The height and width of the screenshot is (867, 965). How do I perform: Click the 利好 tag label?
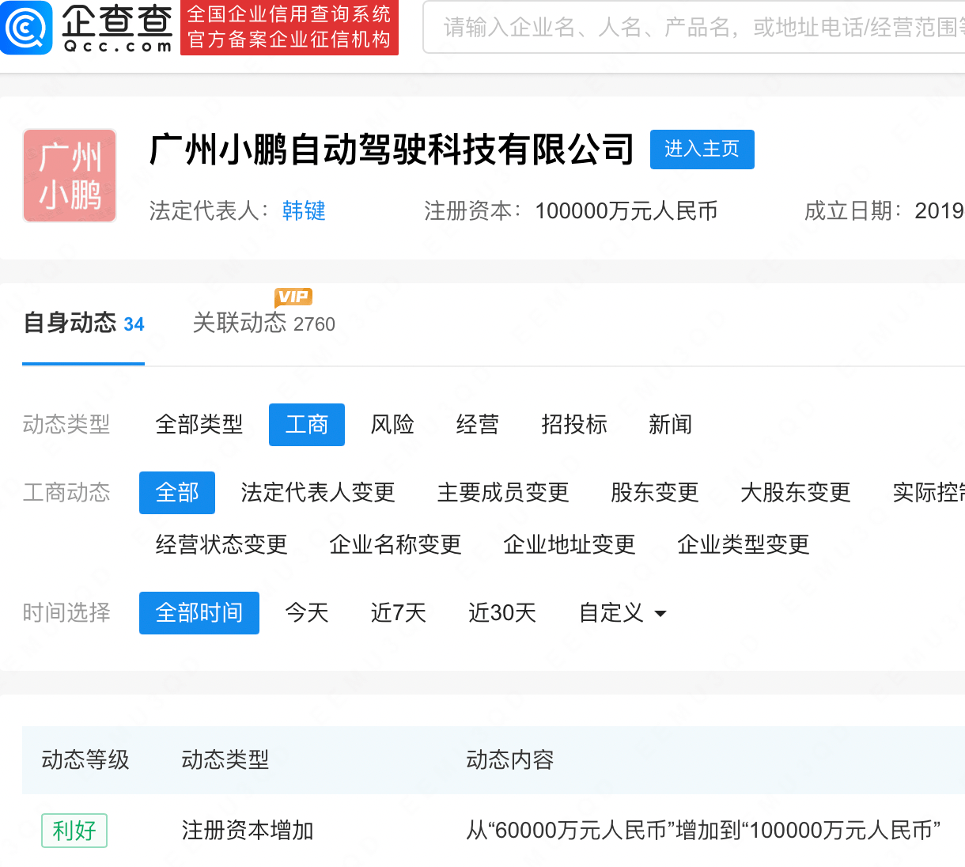point(74,831)
